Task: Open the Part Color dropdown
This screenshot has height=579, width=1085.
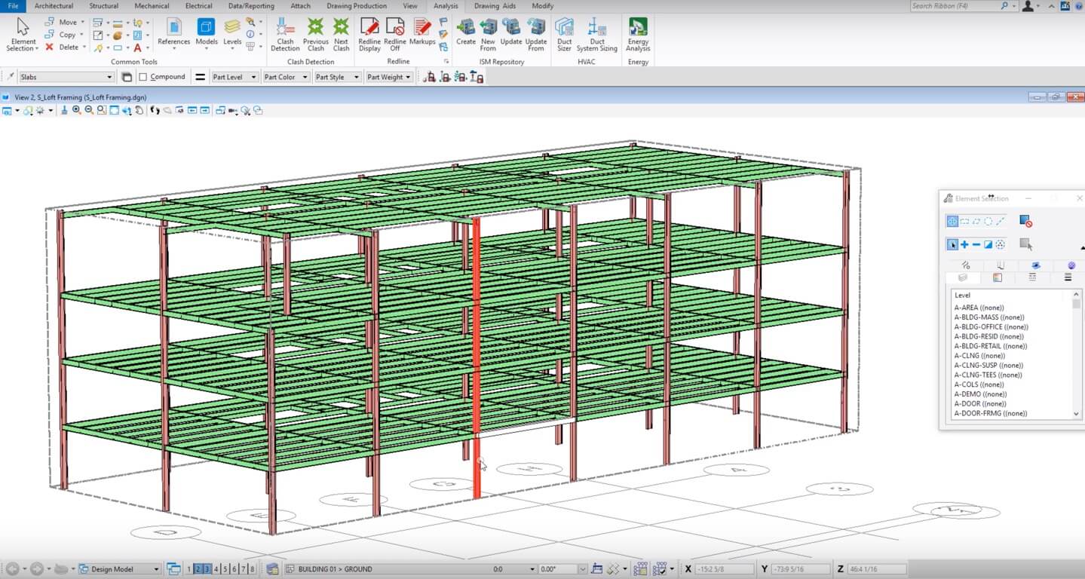Action: (x=305, y=76)
